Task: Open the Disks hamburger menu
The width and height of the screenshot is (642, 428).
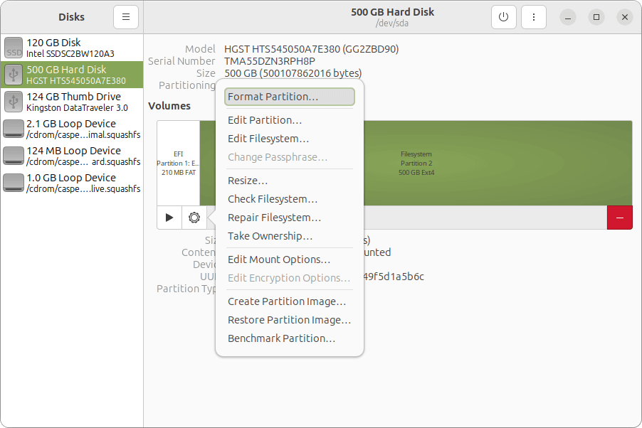Action: click(126, 17)
